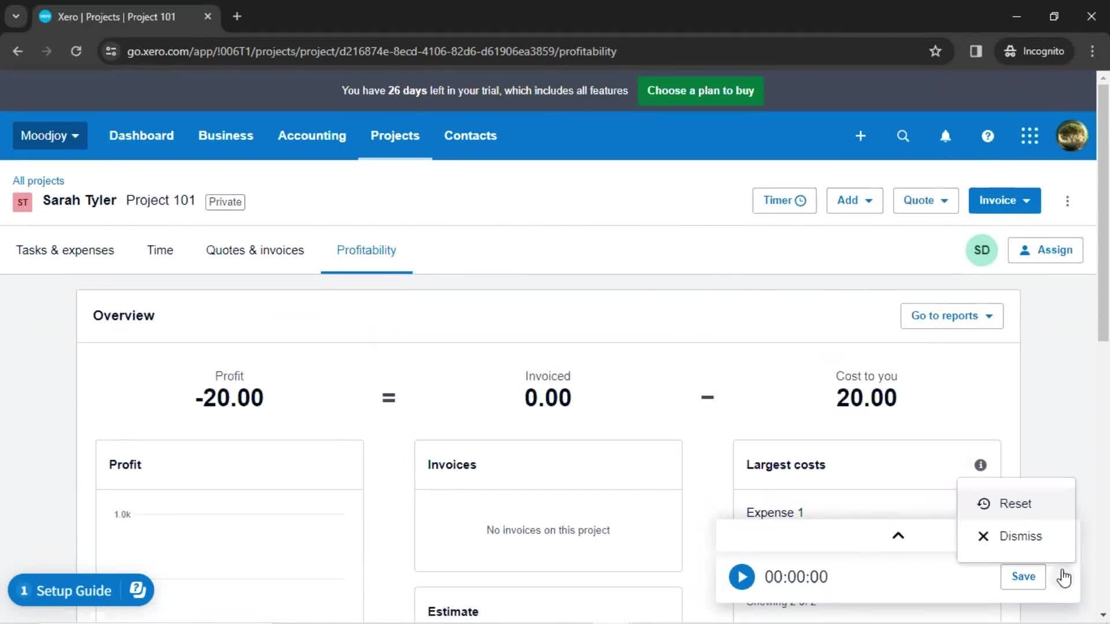Start the timer with the play button

coord(742,577)
